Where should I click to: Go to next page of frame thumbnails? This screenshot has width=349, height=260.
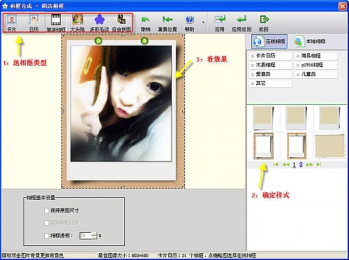point(309,164)
